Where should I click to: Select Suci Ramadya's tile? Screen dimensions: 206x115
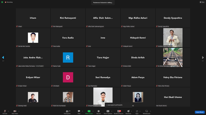[x=103, y=77]
